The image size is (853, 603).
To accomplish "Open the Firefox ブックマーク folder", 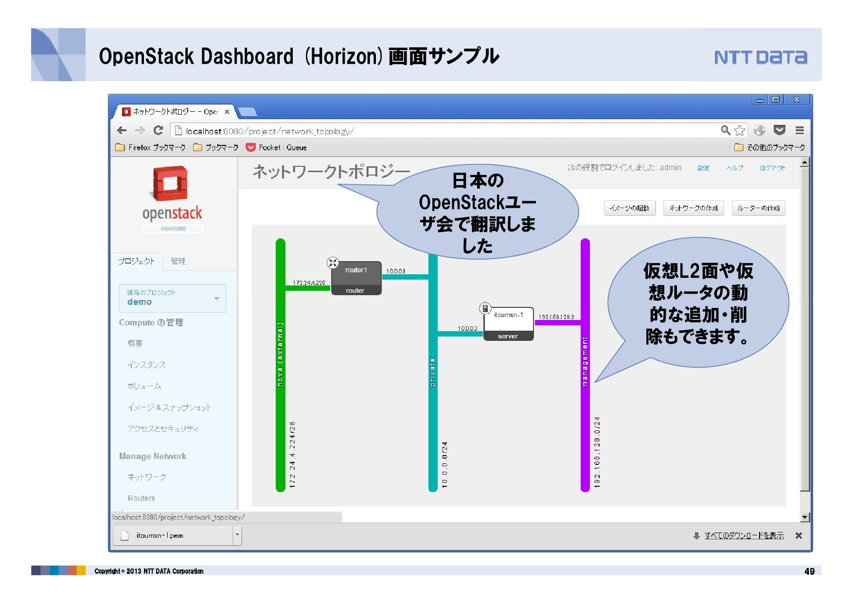I will click(151, 147).
